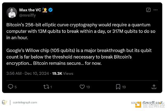Open the cointelegraph.com link

tap(25, 103)
